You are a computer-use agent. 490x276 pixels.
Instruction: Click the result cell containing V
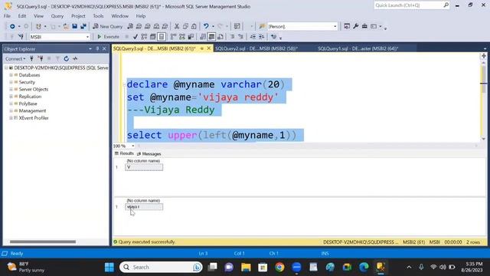point(144,167)
